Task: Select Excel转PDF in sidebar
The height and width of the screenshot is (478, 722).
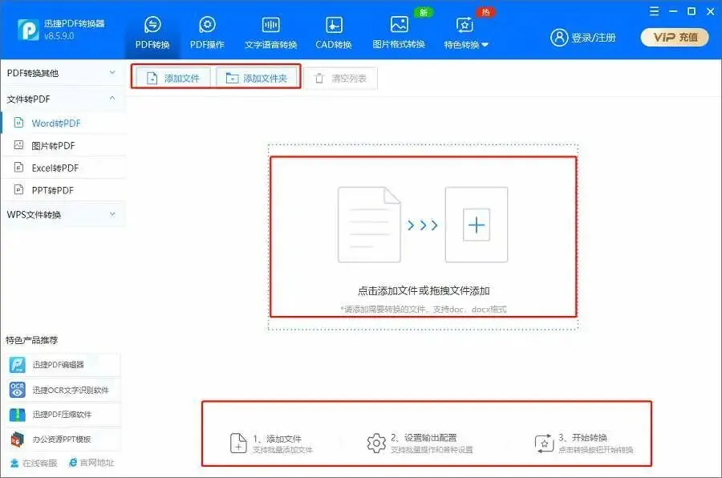Action: click(x=64, y=168)
